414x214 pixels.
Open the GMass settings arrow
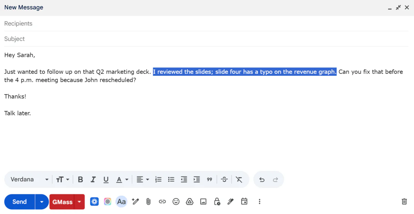(x=80, y=202)
